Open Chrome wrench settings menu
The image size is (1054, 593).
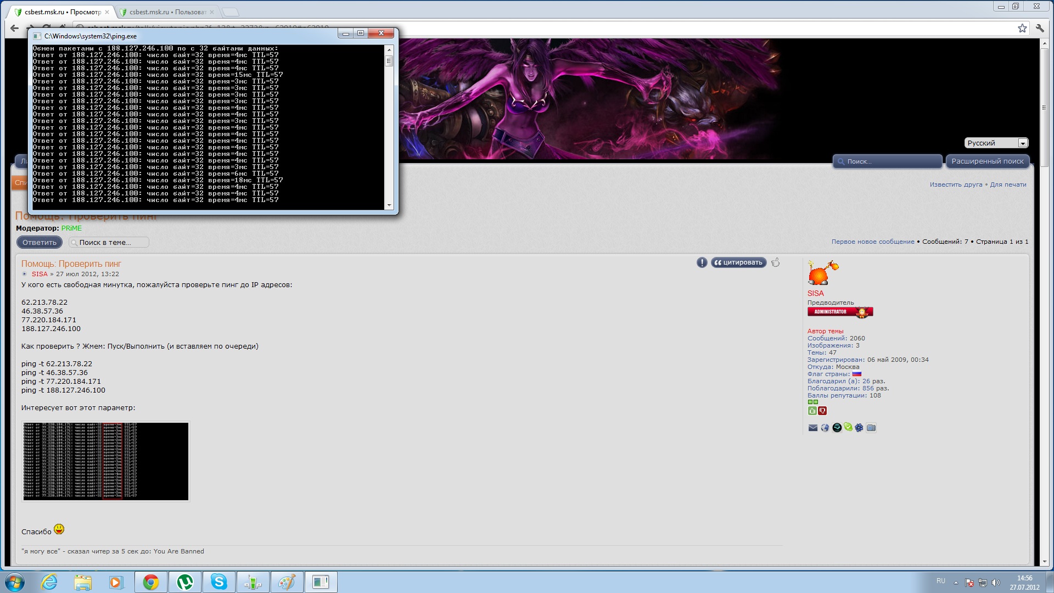1039,28
